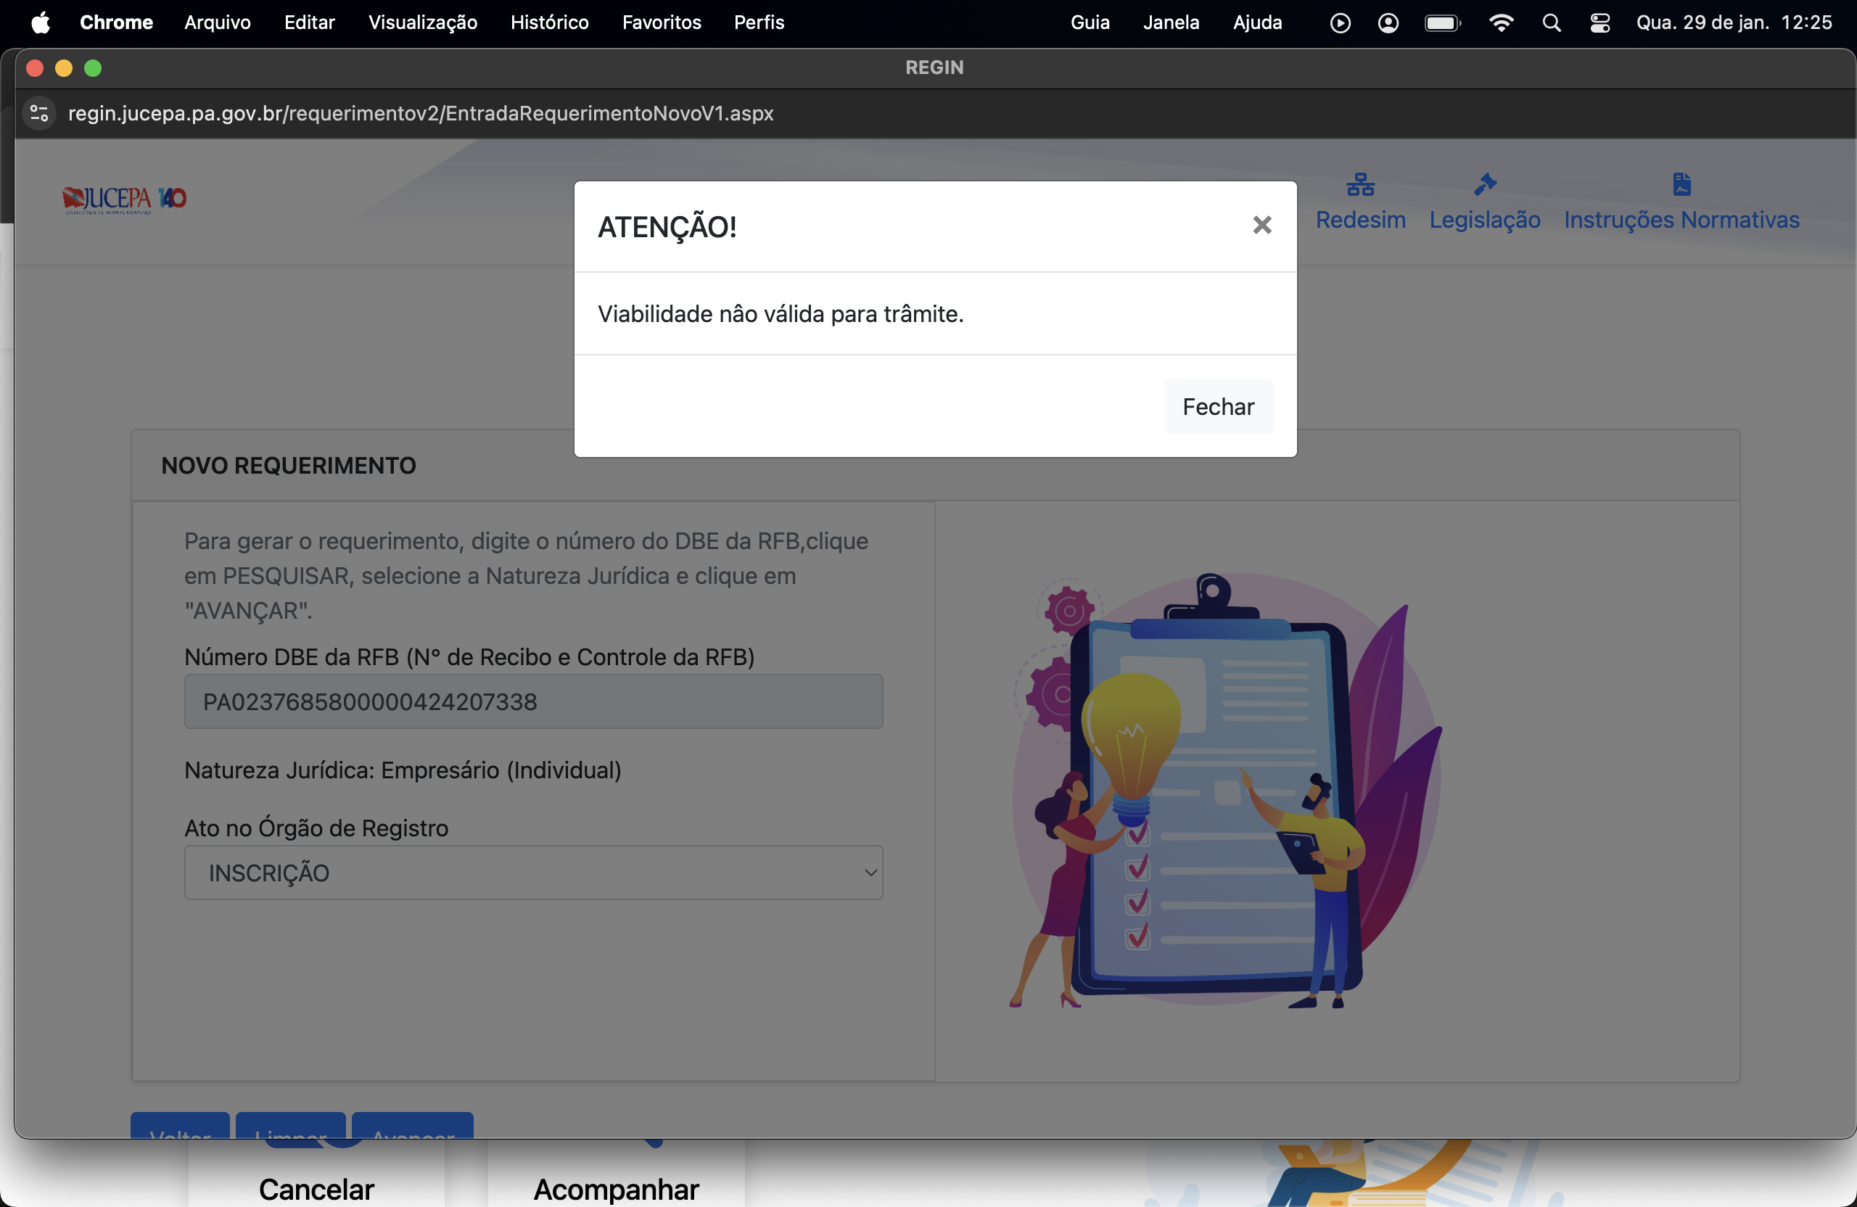Open the Editar menu
Screen dimensions: 1857x1207
[309, 22]
